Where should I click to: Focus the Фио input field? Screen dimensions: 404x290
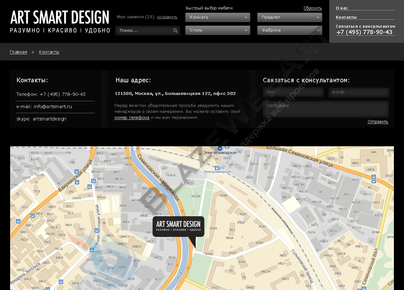[x=293, y=92]
